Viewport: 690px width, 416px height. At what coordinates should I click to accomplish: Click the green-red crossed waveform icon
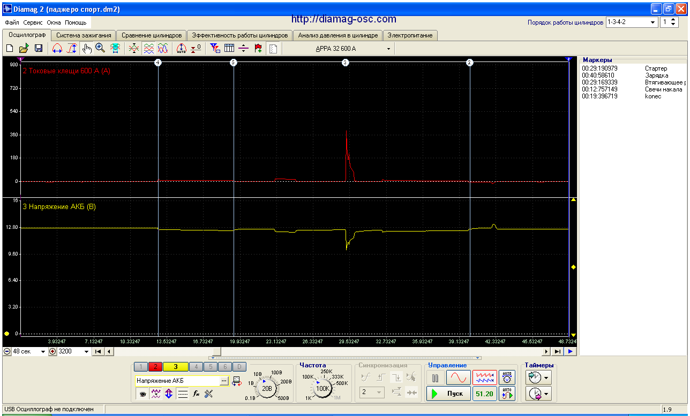[134, 49]
